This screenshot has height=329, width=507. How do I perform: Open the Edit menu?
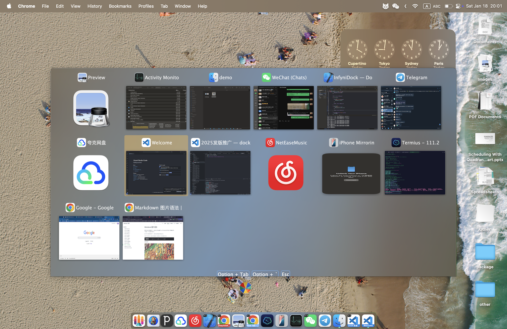(x=60, y=6)
